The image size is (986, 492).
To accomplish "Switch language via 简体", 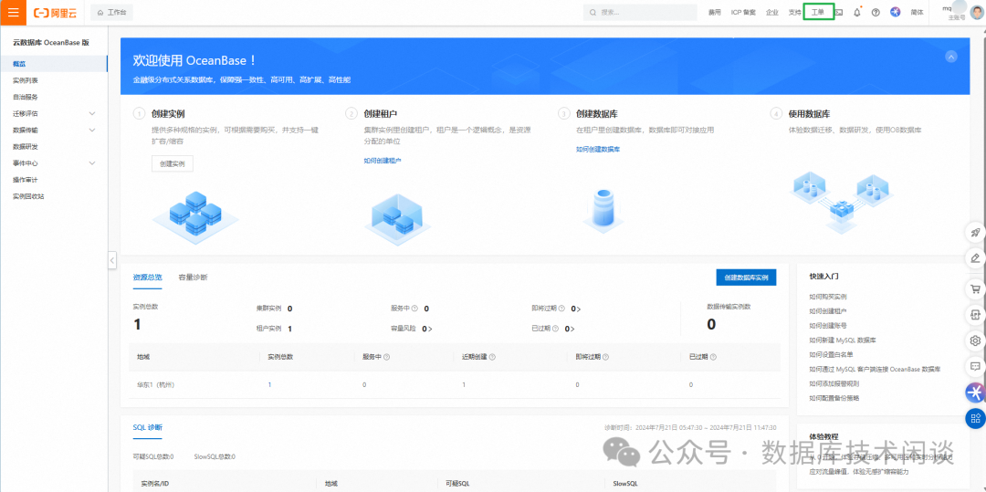I will point(917,13).
